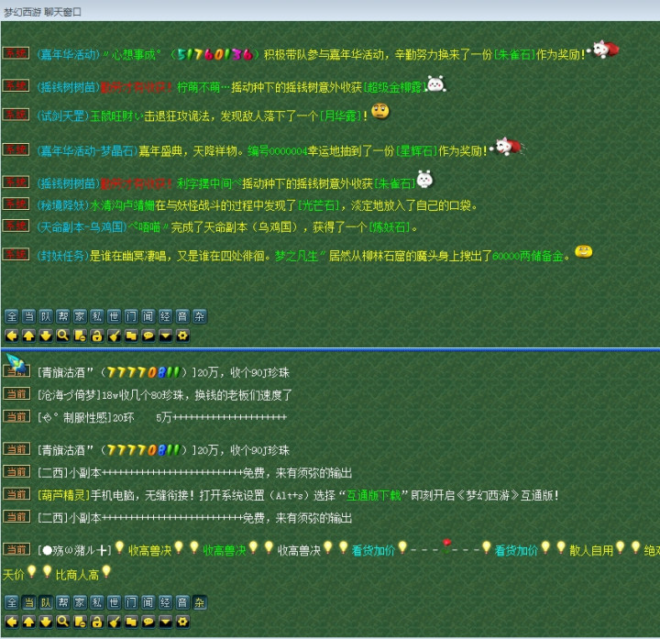Click the note-with-minus icon in upper pane

click(80, 336)
